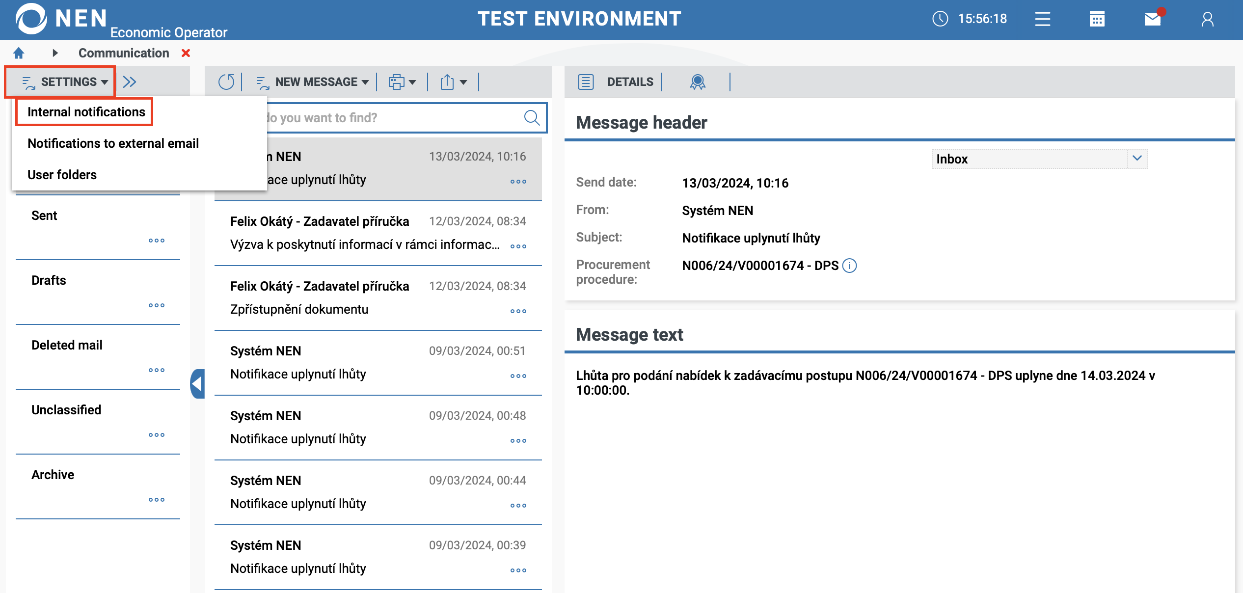Image resolution: width=1243 pixels, height=593 pixels.
Task: Expand panel with double chevron icon
Action: tap(130, 82)
